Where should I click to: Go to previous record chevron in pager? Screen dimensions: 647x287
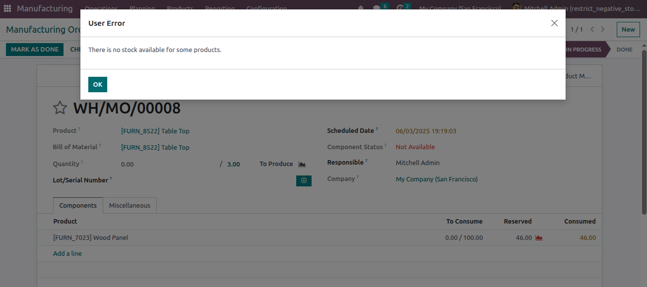point(592,29)
